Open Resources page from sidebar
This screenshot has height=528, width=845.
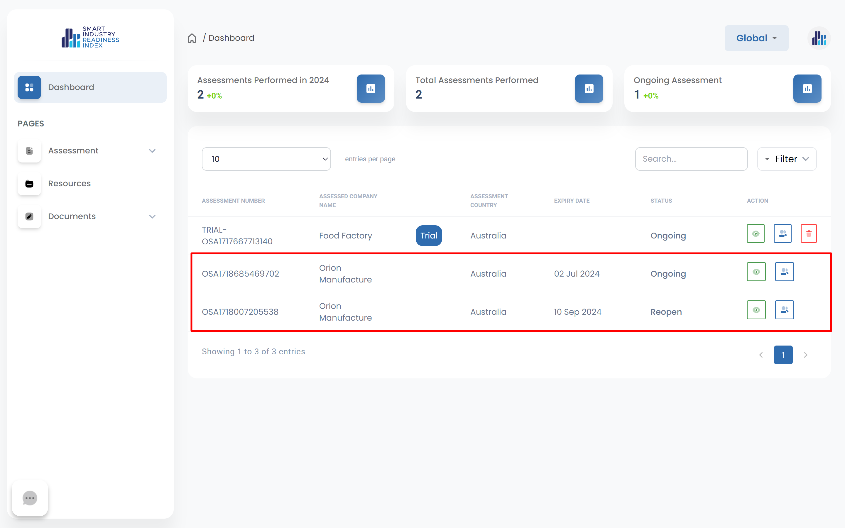69,183
